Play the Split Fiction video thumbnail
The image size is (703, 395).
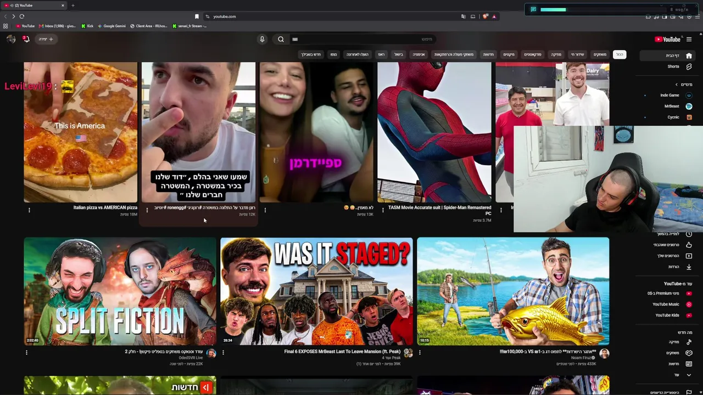coord(120,291)
